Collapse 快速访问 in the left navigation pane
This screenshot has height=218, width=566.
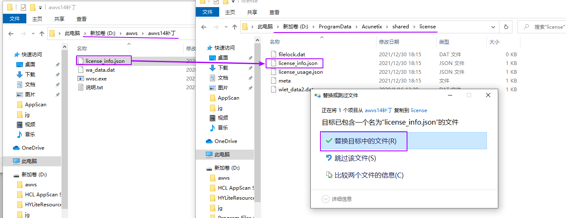[x=10, y=55]
